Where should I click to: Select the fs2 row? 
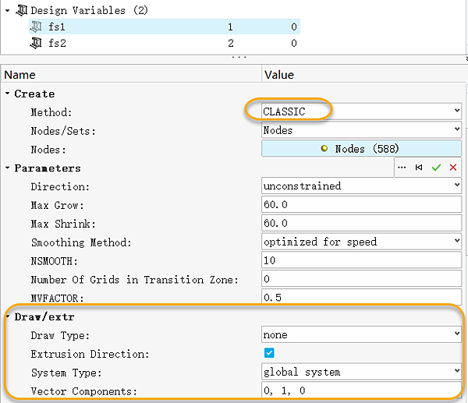pyautogui.click(x=165, y=43)
